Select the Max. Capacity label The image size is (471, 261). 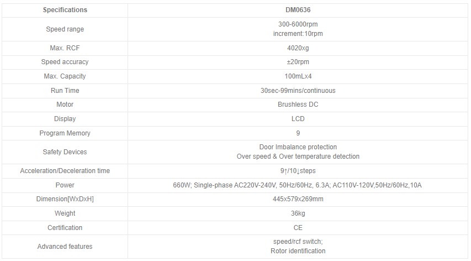(x=65, y=76)
